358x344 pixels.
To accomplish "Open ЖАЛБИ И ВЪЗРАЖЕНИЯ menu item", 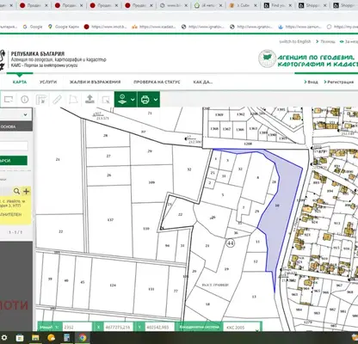I will [x=95, y=82].
